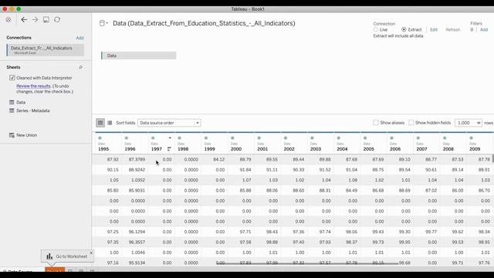
Task: Click the Go to Worksheet bar chart icon
Action: [49, 256]
